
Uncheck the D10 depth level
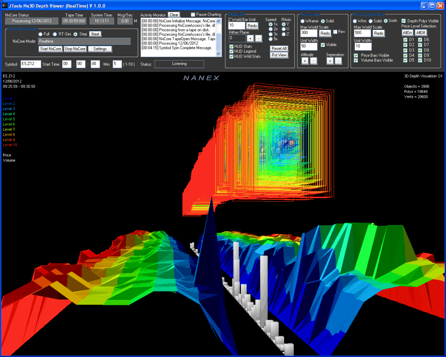[x=420, y=60]
